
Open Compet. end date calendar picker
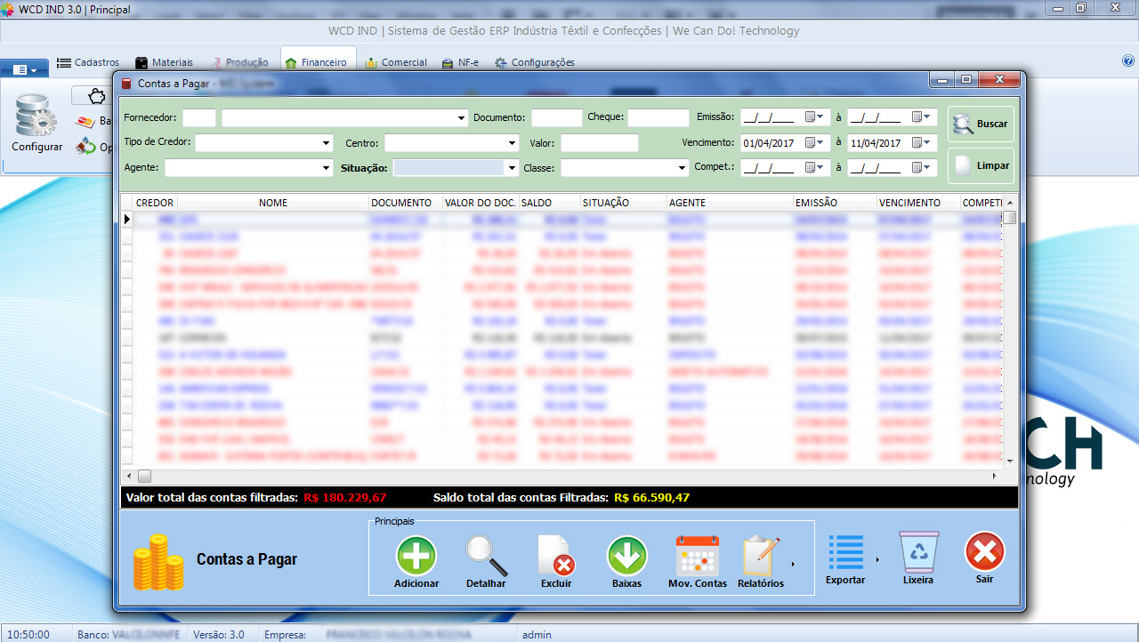[x=921, y=168]
